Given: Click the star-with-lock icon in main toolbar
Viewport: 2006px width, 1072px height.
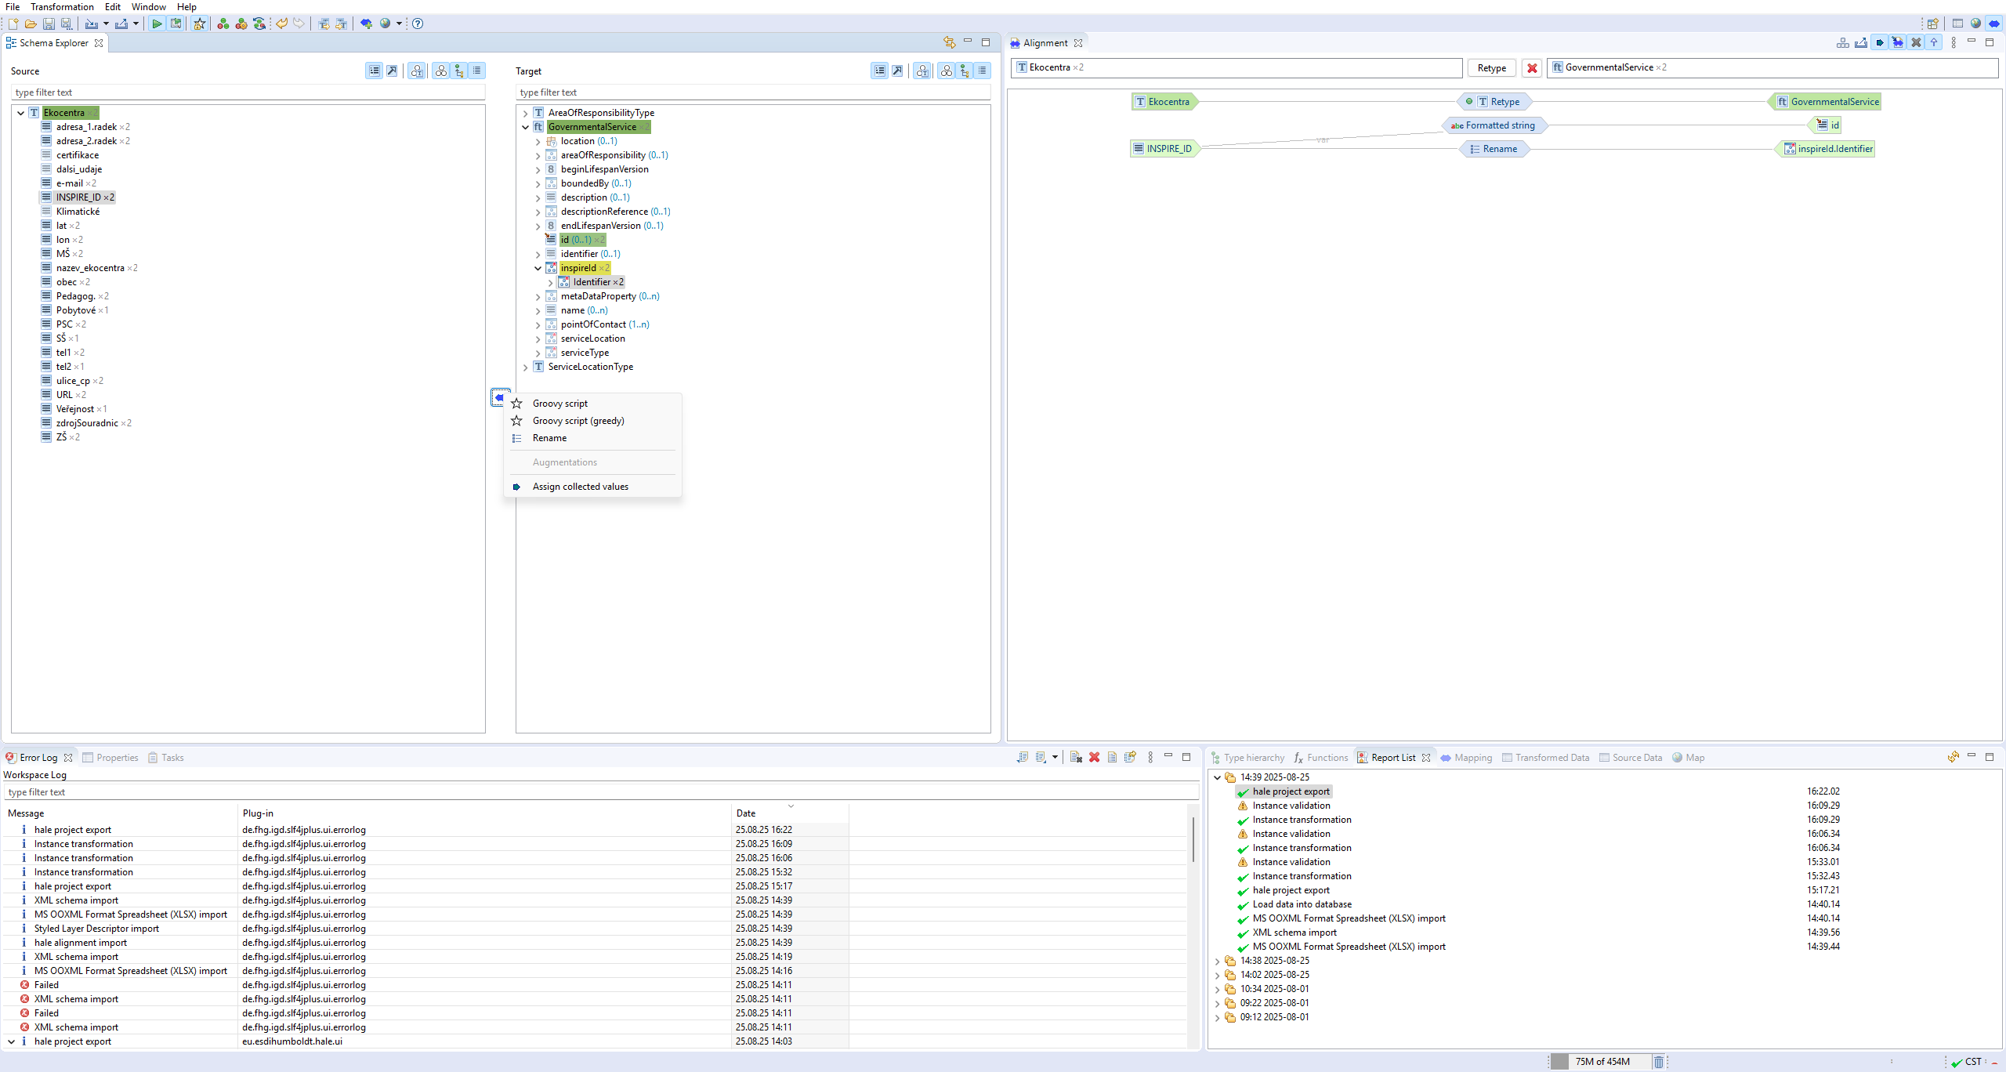Looking at the screenshot, I should coord(200,24).
